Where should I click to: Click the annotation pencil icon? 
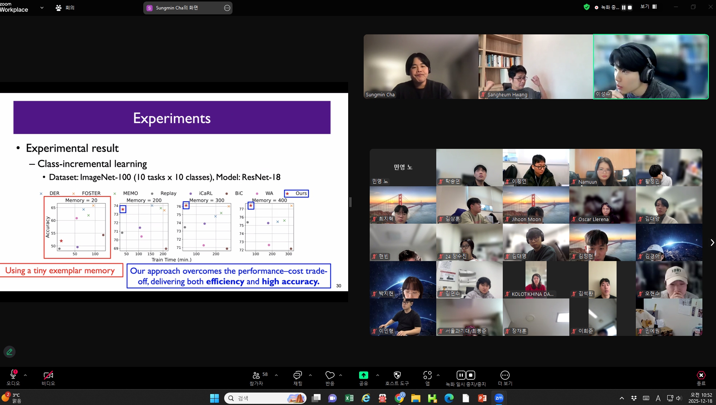click(9, 352)
